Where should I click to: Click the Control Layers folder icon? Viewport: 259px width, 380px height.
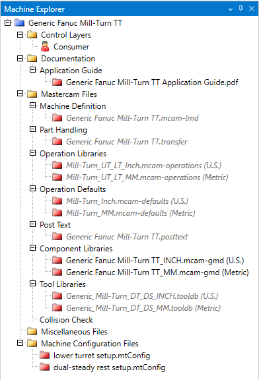pyautogui.click(x=32, y=35)
